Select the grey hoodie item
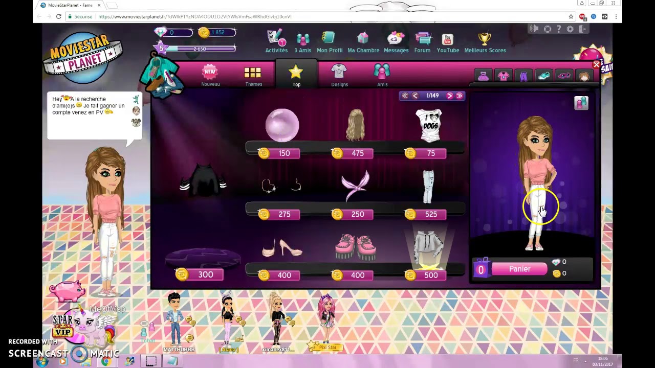 point(429,247)
